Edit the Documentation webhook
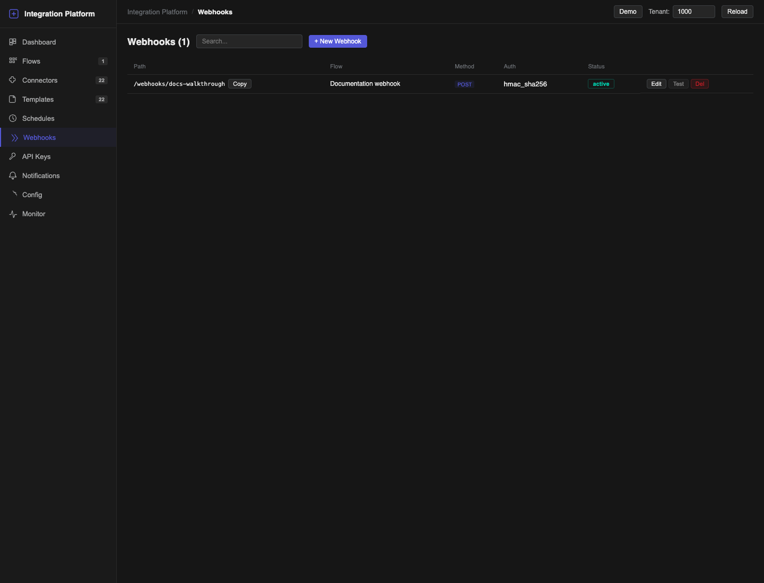Image resolution: width=764 pixels, height=583 pixels. (x=656, y=84)
